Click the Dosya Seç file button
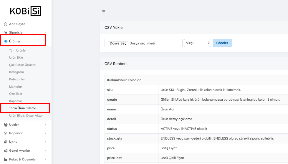 point(118,43)
